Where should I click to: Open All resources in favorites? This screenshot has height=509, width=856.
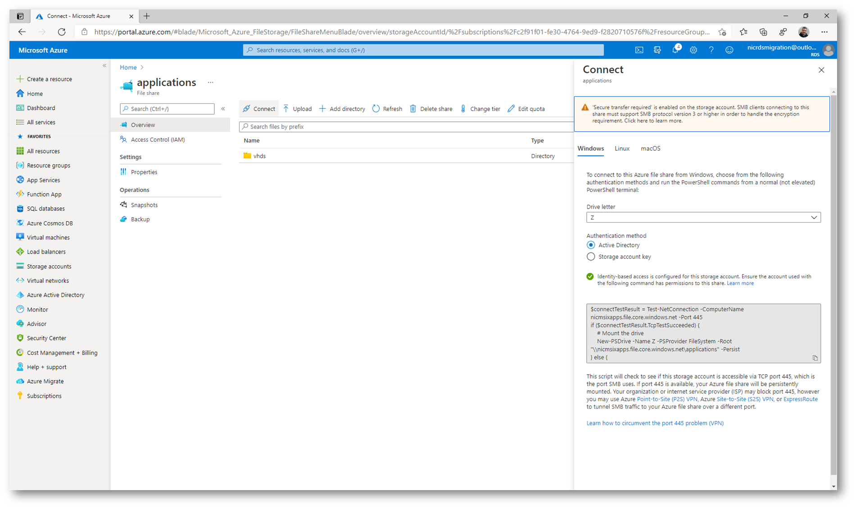(43, 151)
